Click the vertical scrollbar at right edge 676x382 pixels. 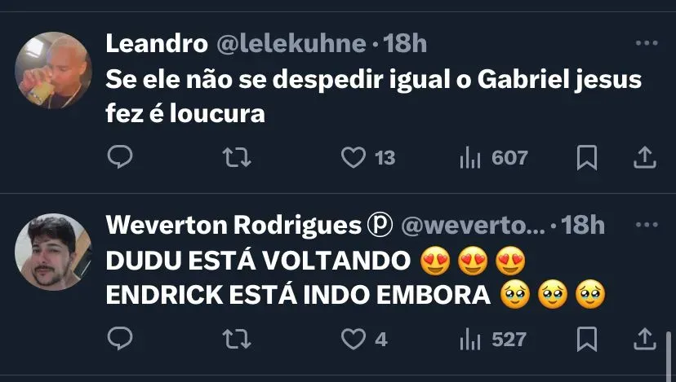tap(669, 356)
